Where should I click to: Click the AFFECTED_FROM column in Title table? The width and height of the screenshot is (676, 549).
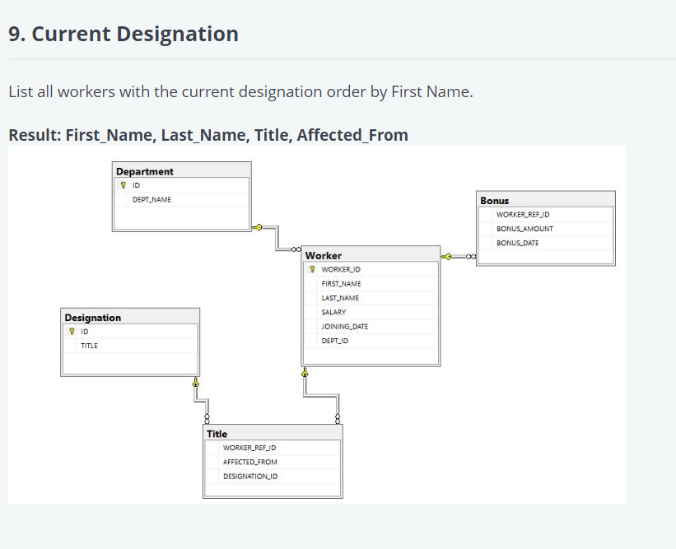click(250, 462)
